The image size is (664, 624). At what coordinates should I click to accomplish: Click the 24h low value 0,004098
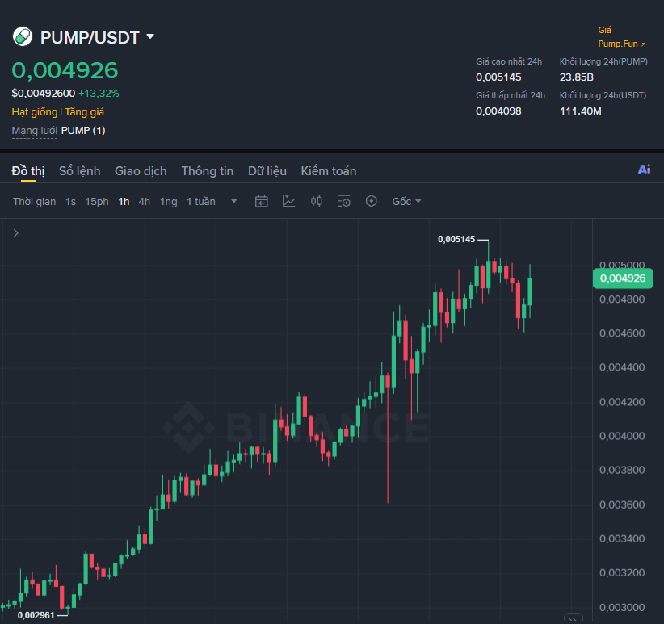click(498, 111)
